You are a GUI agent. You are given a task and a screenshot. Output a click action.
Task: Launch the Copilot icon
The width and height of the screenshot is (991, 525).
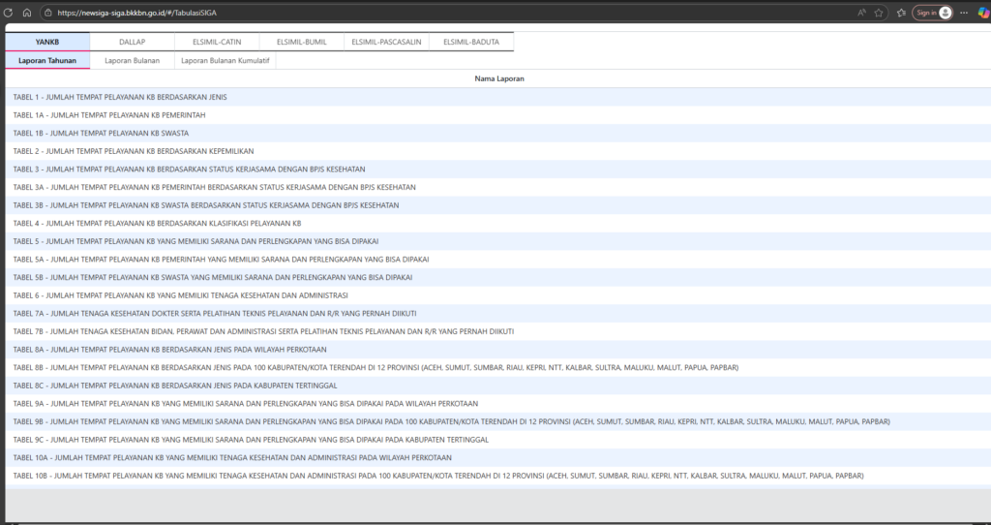pos(982,13)
